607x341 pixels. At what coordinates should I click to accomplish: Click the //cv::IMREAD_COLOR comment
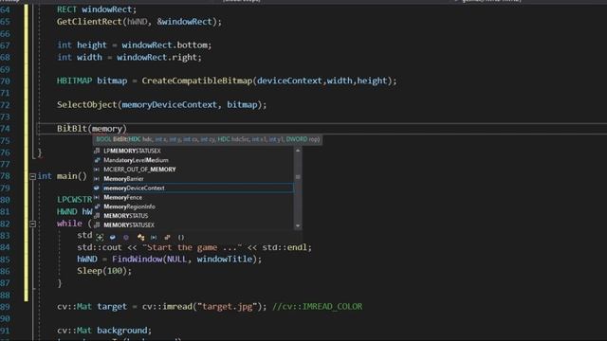coord(318,307)
